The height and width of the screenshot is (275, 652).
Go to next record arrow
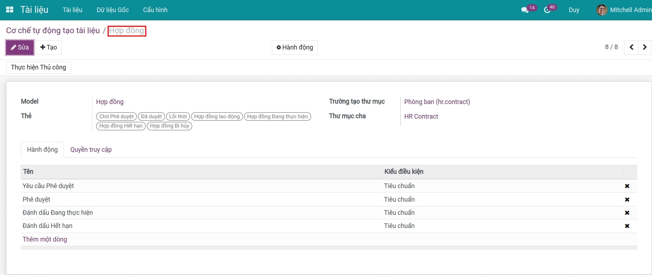coord(644,47)
